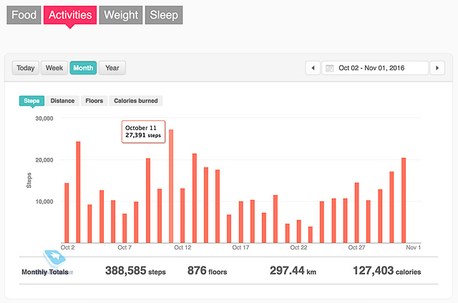
Task: Click the 20,000 y-axis label
Action: 44,160
